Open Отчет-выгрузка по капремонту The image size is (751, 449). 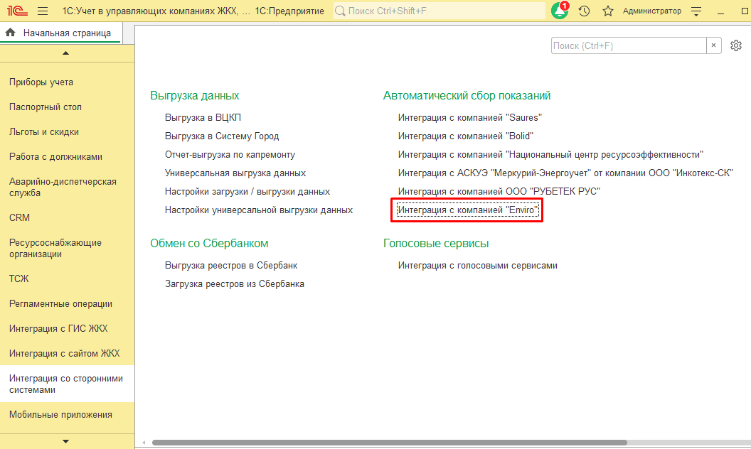click(x=230, y=155)
